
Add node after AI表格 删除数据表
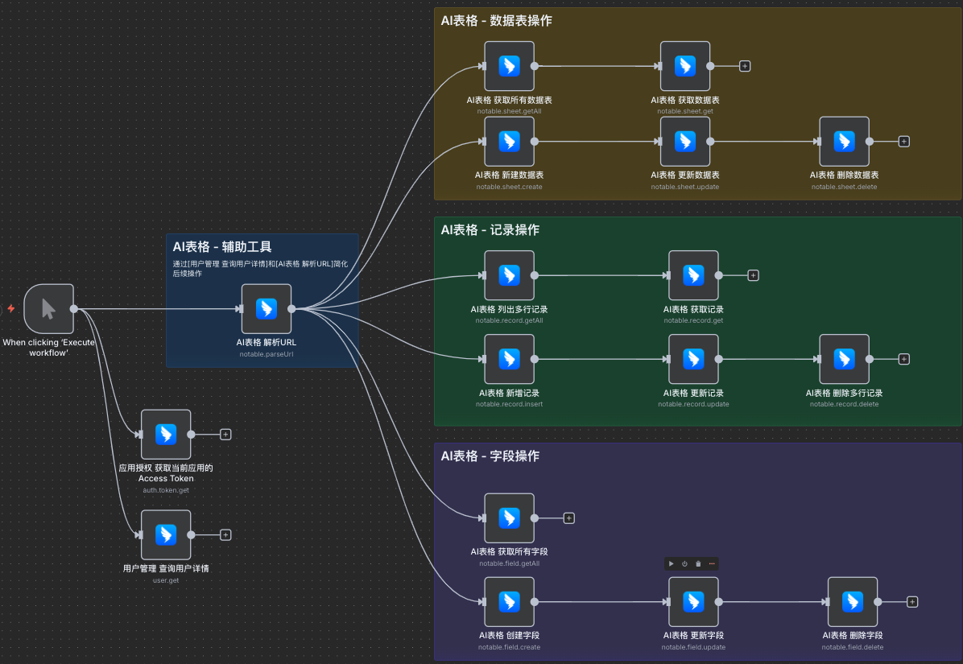click(904, 141)
